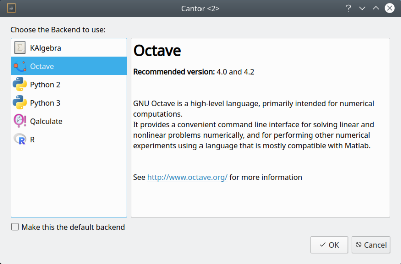Click the Octave heading in description panel
This screenshot has width=401, height=264.
tap(157, 51)
